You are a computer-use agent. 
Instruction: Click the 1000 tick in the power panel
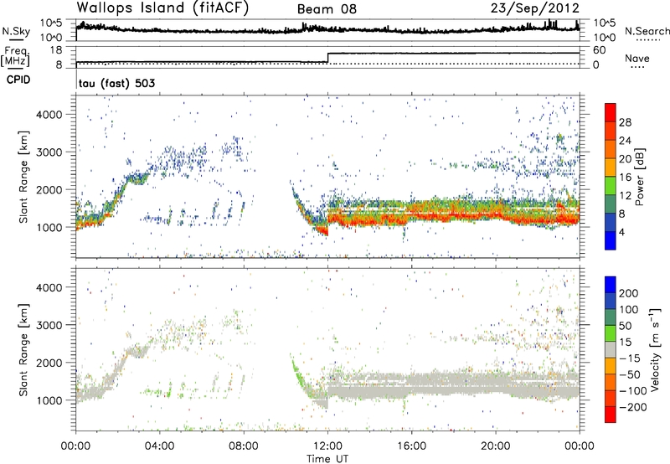(49, 227)
